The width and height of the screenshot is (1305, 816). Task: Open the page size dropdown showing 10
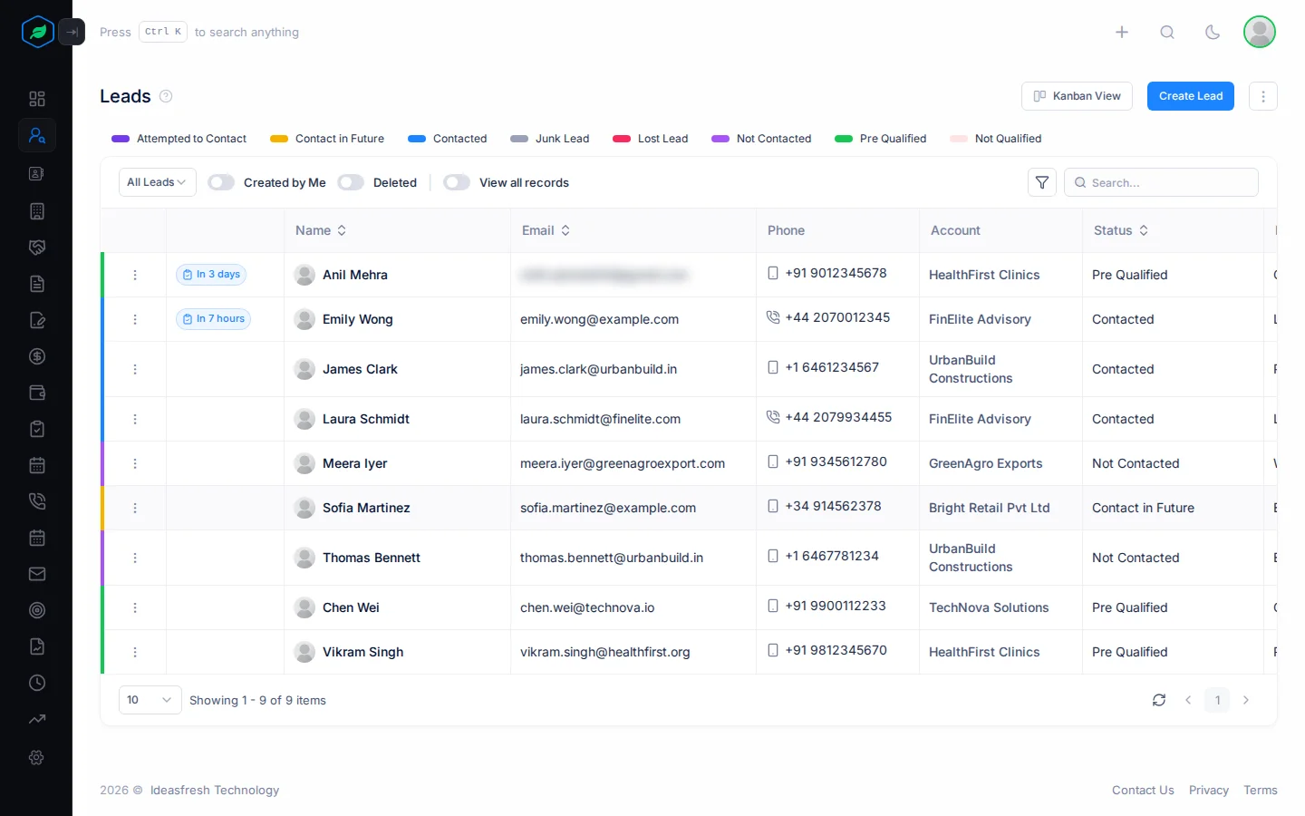point(150,700)
